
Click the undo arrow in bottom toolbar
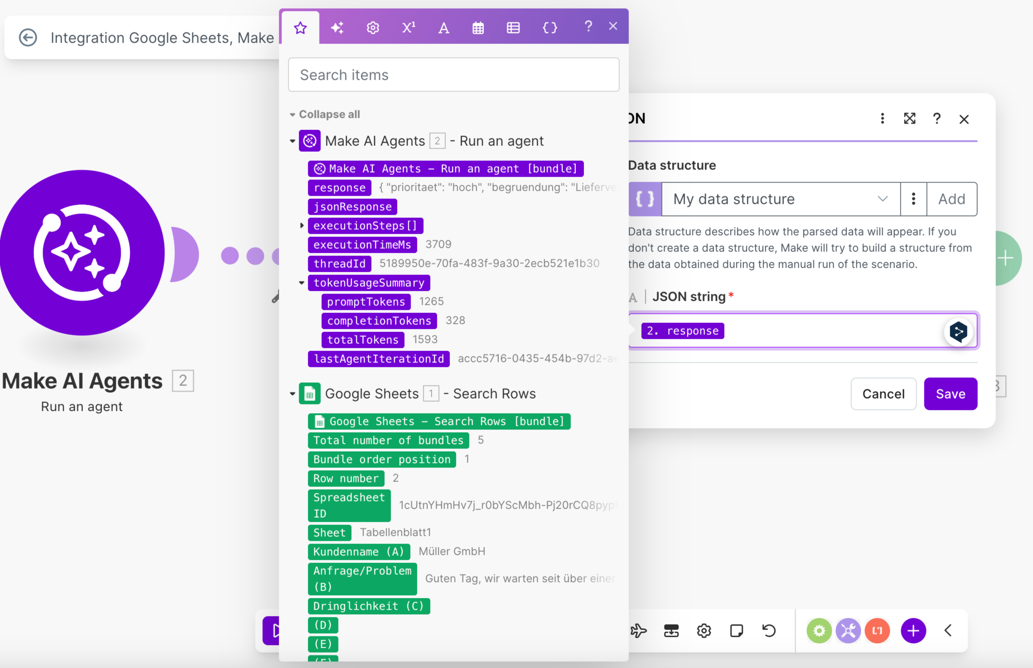769,630
